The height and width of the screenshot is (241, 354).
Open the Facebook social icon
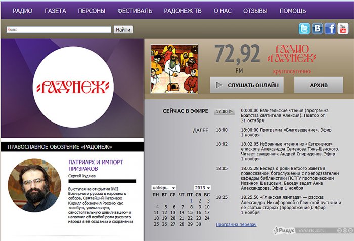pyautogui.click(x=330, y=29)
